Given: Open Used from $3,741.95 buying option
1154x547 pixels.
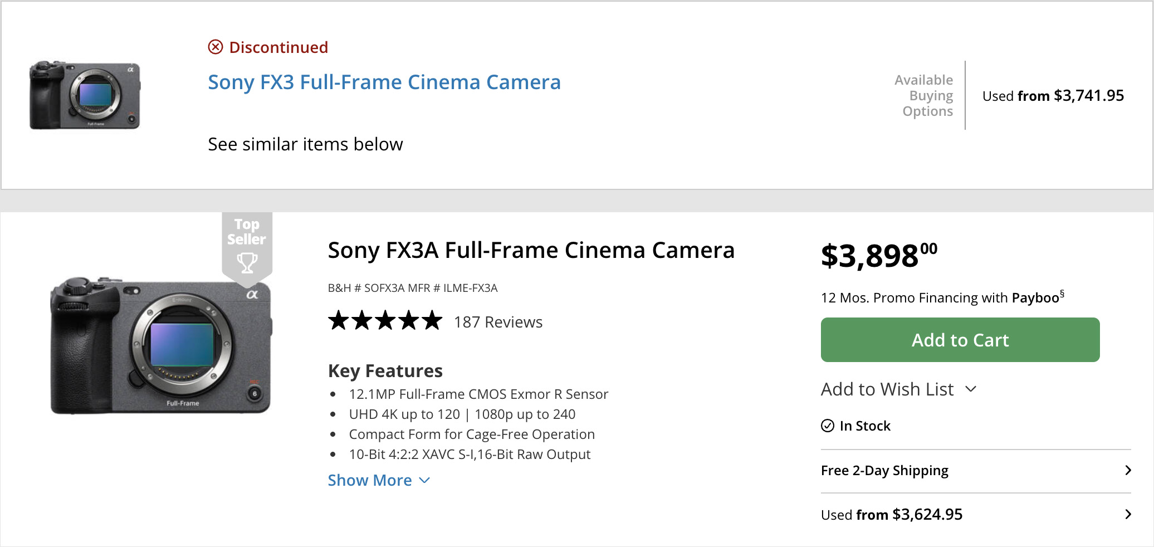Looking at the screenshot, I should tap(1053, 96).
